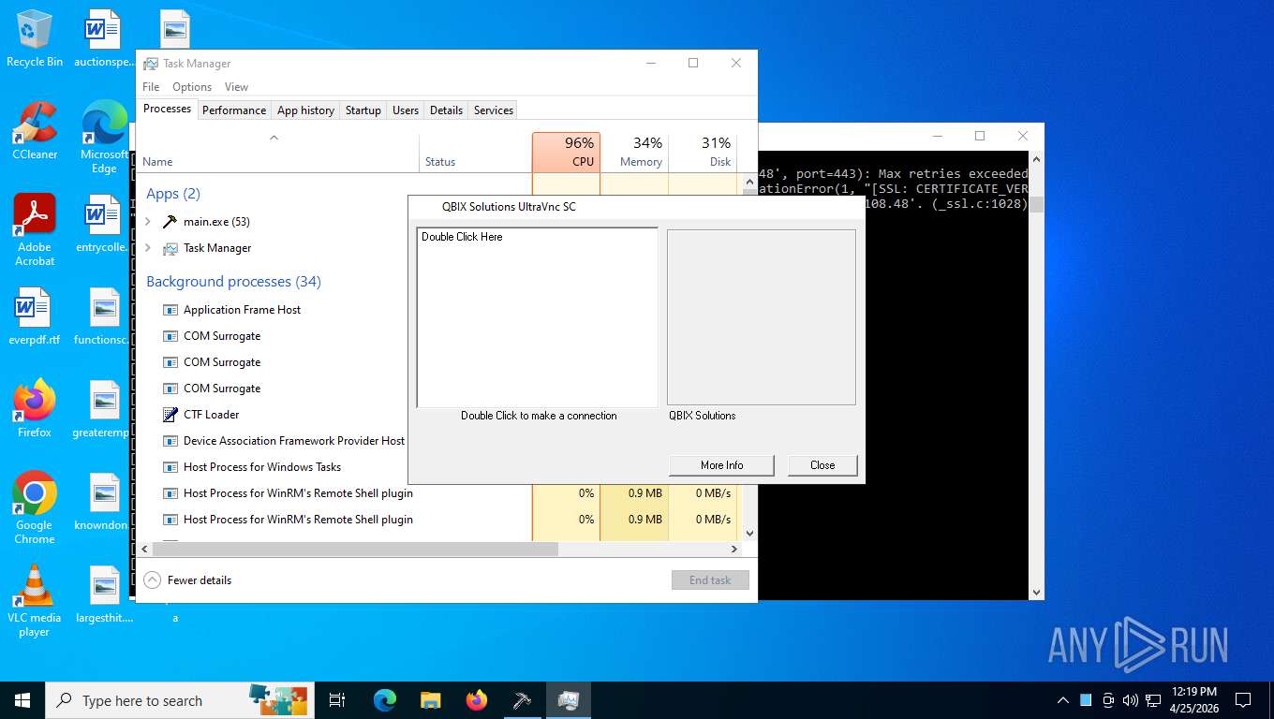The height and width of the screenshot is (719, 1274).
Task: Switch to the Startup tab
Action: 363,110
